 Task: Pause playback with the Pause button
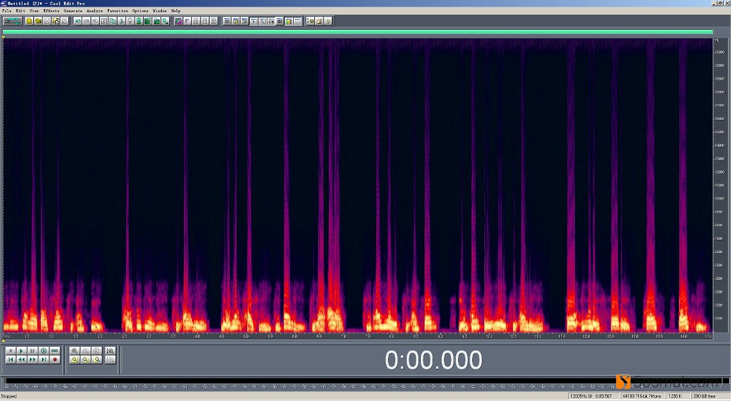pyautogui.click(x=32, y=350)
